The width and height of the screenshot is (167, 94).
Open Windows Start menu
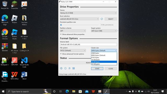click(3, 91)
